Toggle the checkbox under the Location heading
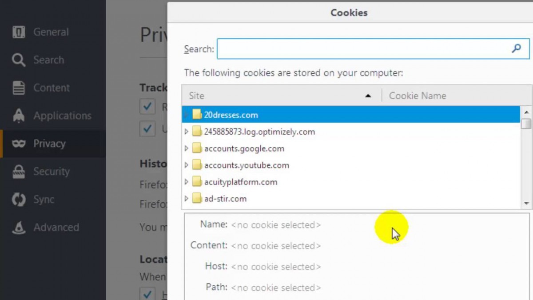 pos(147,293)
